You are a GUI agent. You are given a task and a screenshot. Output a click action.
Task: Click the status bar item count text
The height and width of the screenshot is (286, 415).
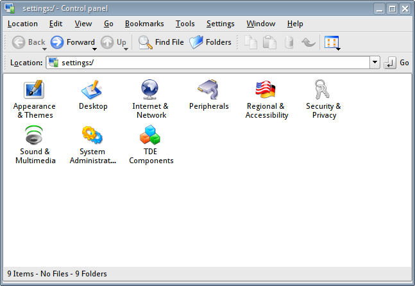coord(57,274)
